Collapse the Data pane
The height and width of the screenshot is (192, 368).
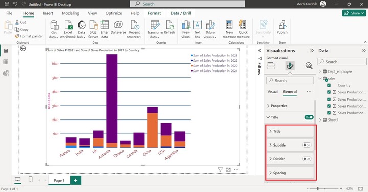click(363, 51)
